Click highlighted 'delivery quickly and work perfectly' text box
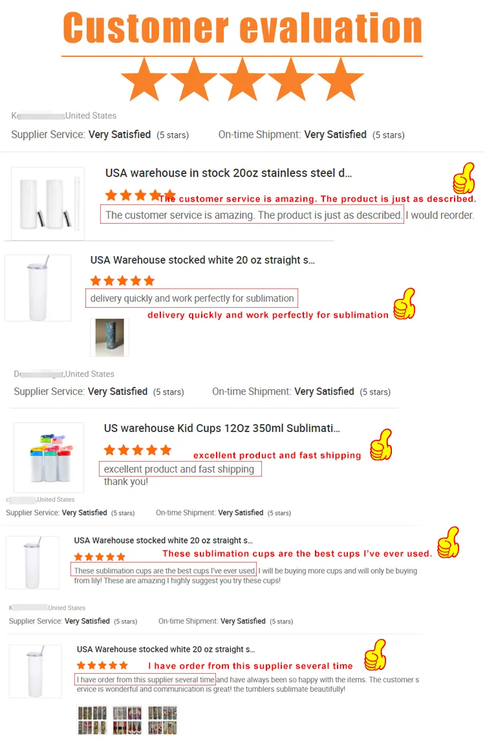The image size is (485, 754). tap(192, 298)
